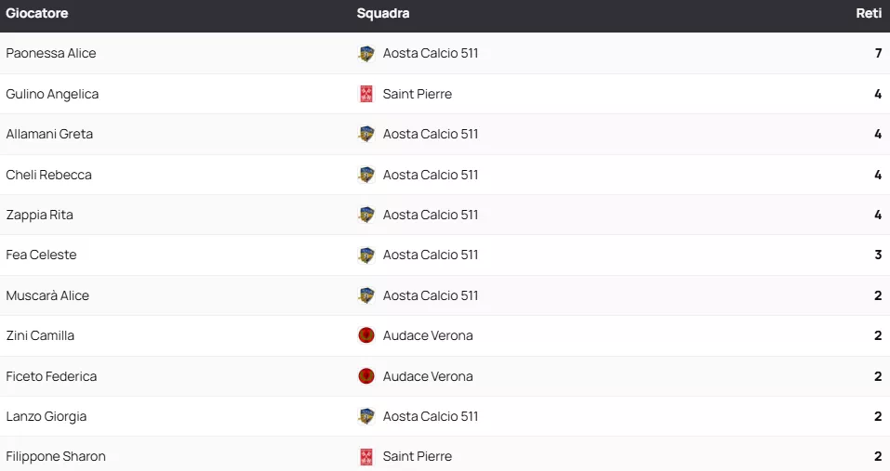This screenshot has width=890, height=471.
Task: Click Aosta Calcio crest in Lanzo Giorgia row
Action: pyautogui.click(x=366, y=416)
